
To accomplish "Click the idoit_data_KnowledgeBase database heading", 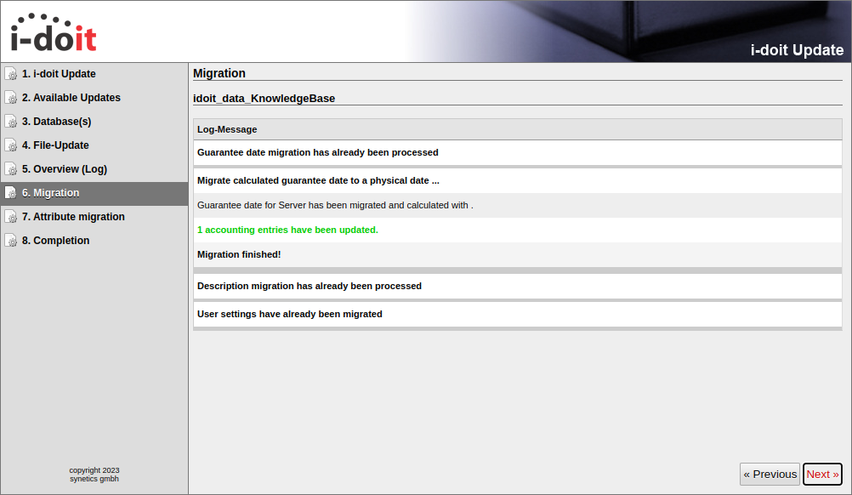I will point(264,99).
